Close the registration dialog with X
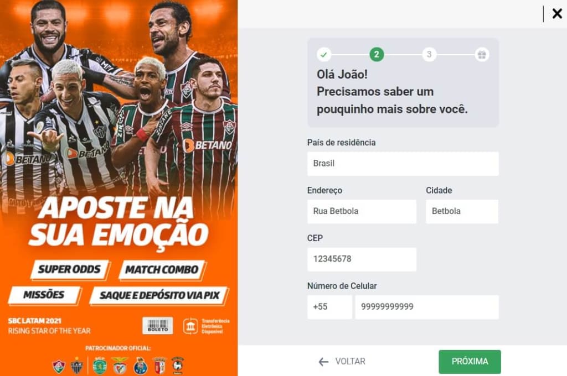Viewport: 567px width, 376px height. click(x=557, y=14)
